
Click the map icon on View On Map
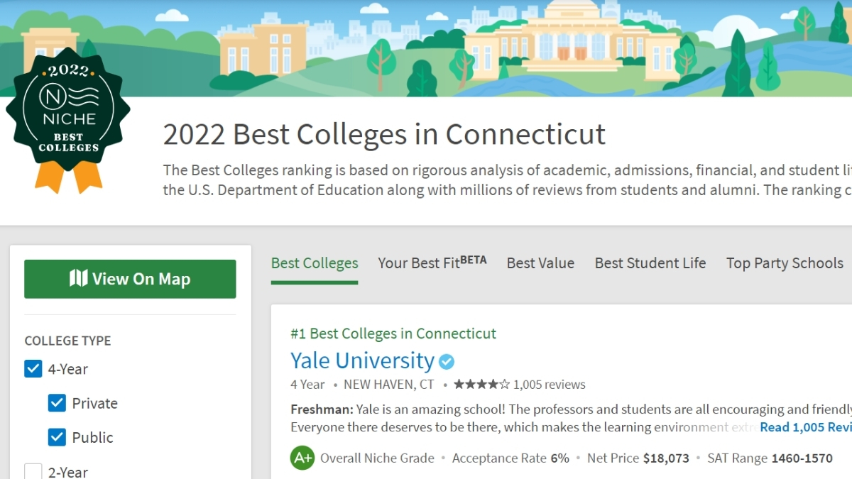pos(78,279)
